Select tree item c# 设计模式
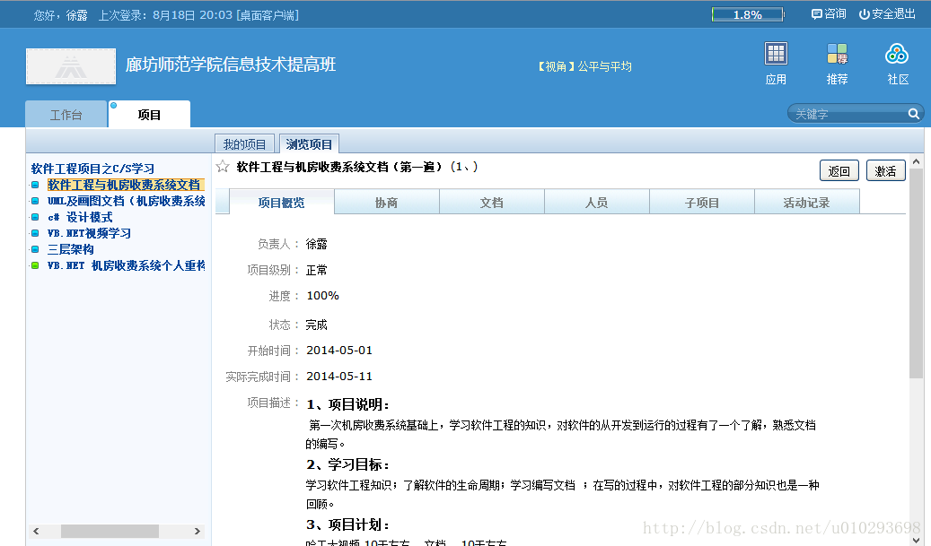 point(80,217)
